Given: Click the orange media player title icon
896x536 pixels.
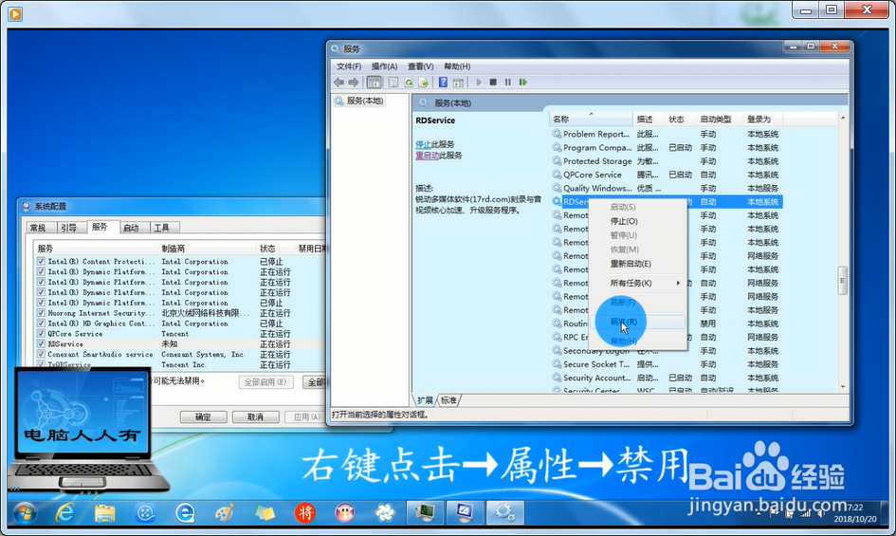Looking at the screenshot, I should click(x=15, y=13).
